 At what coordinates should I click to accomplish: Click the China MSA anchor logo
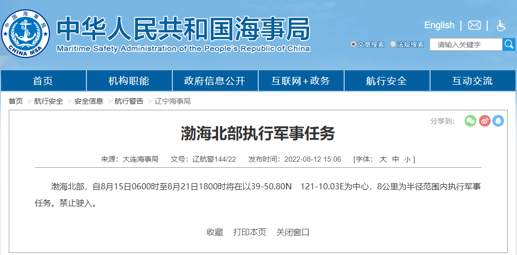[x=25, y=33]
